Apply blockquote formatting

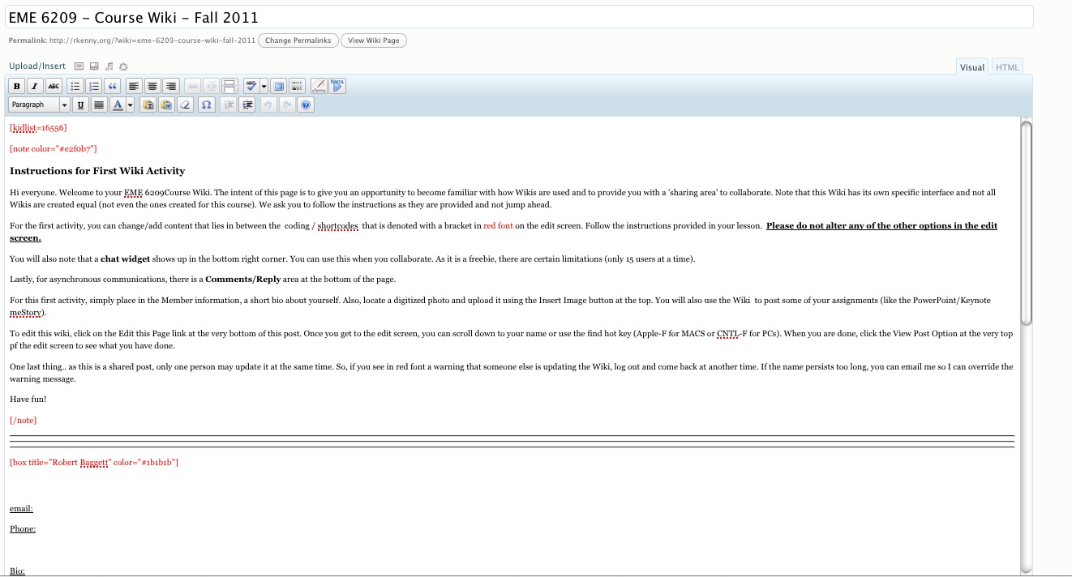click(x=113, y=86)
